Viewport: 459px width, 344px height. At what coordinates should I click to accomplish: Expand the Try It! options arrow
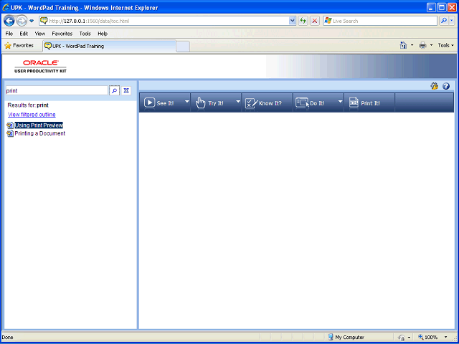click(238, 102)
